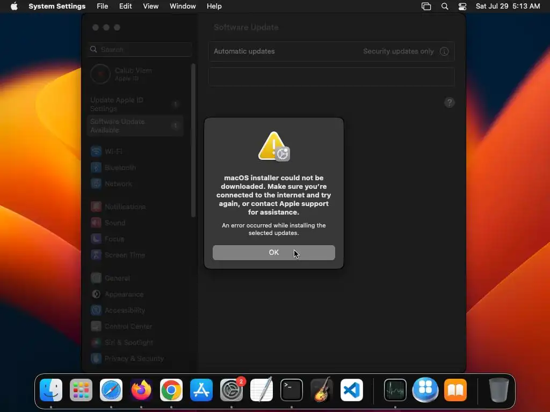Open Finder from the Dock
The width and height of the screenshot is (550, 412).
point(51,390)
